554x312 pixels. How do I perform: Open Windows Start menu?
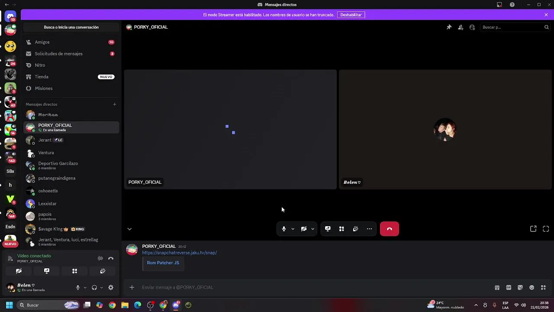click(10, 305)
